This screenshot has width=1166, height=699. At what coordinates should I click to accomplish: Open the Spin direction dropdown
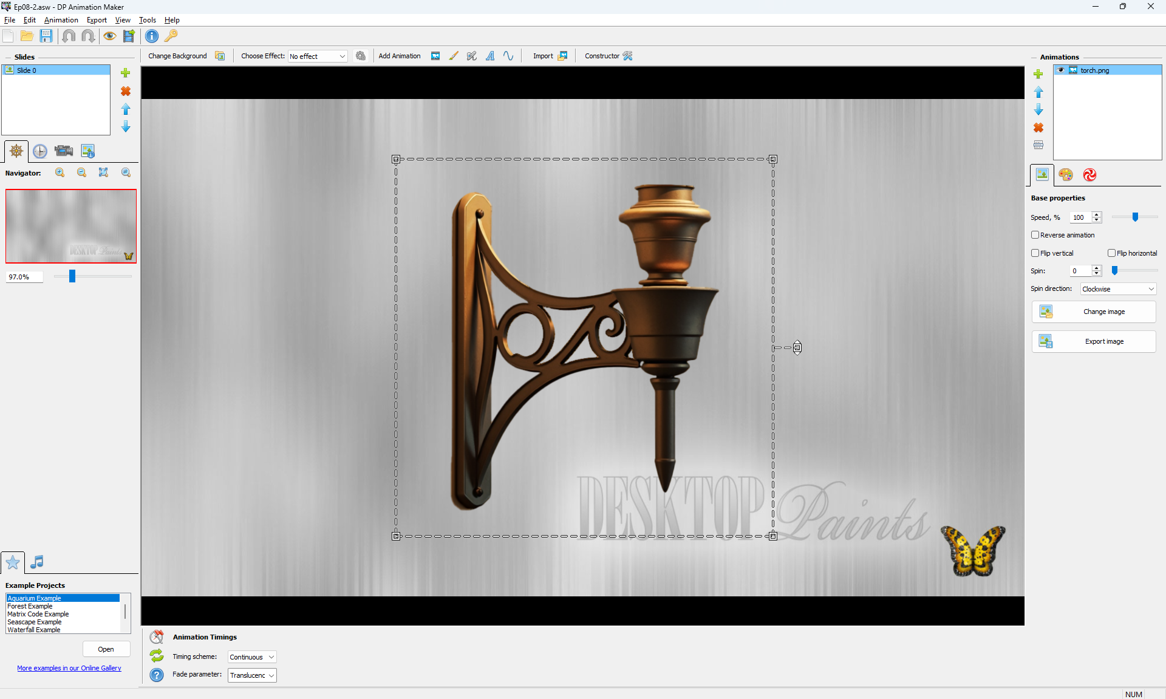tap(1118, 289)
